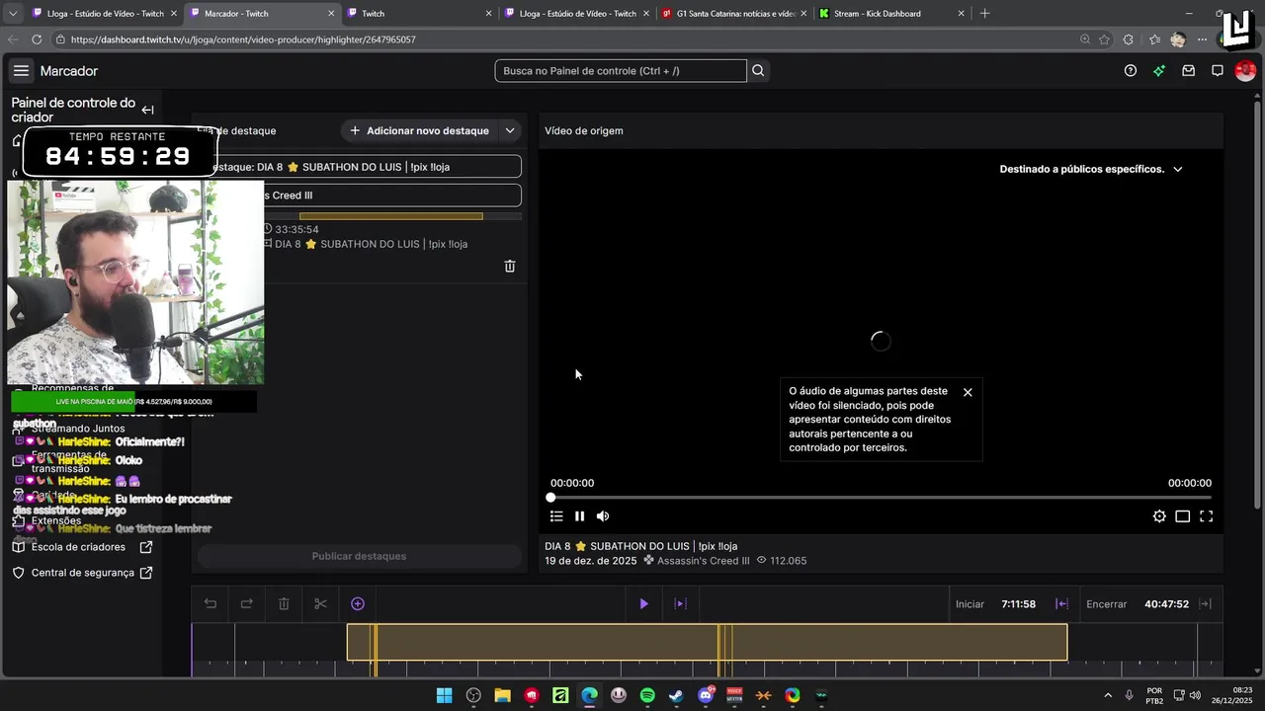Open browser extensions puzzle icon

[x=1129, y=39]
